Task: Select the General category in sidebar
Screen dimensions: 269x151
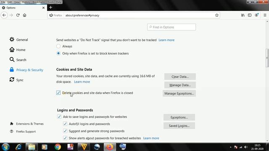Action: [x=18, y=39]
